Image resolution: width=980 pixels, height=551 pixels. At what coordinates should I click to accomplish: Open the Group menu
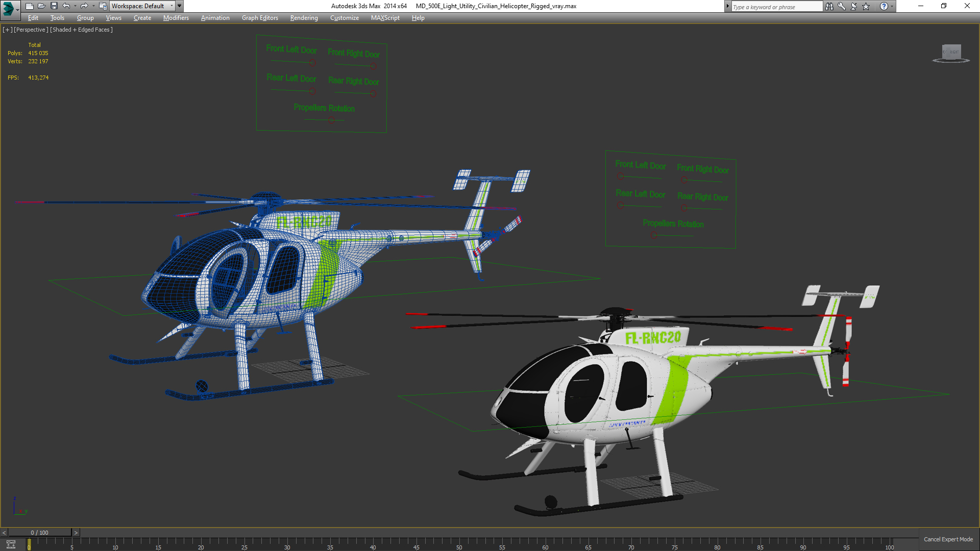(85, 18)
